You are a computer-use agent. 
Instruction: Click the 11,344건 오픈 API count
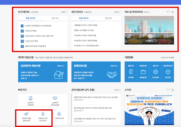pos(156,77)
